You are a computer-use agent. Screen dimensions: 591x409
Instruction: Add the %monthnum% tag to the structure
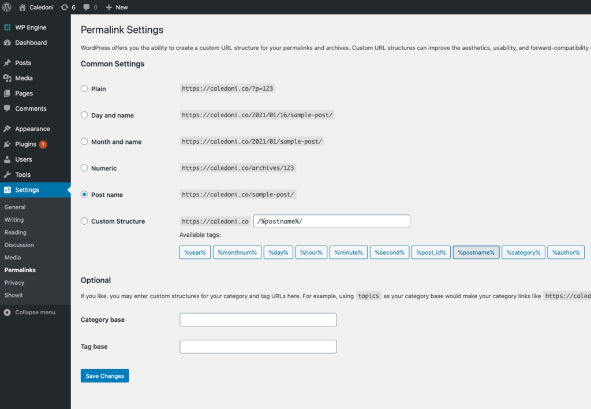237,252
